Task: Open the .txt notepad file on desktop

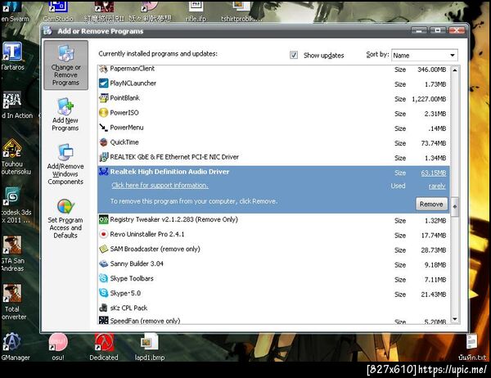Action: click(472, 348)
